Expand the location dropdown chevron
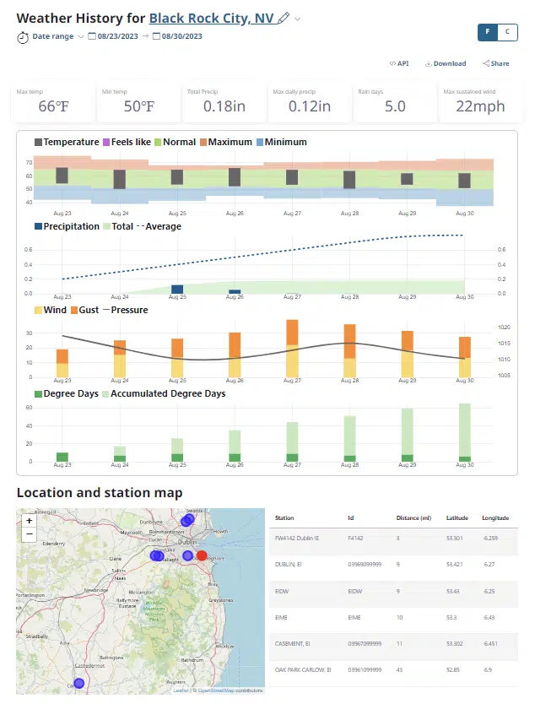The height and width of the screenshot is (704, 535). tap(298, 19)
